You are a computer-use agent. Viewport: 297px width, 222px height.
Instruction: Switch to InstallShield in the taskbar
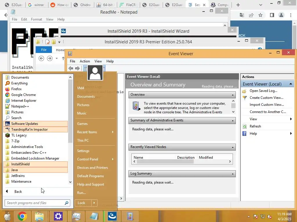112,216
